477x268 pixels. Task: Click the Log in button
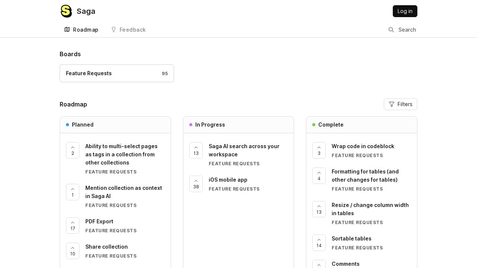[x=405, y=11]
